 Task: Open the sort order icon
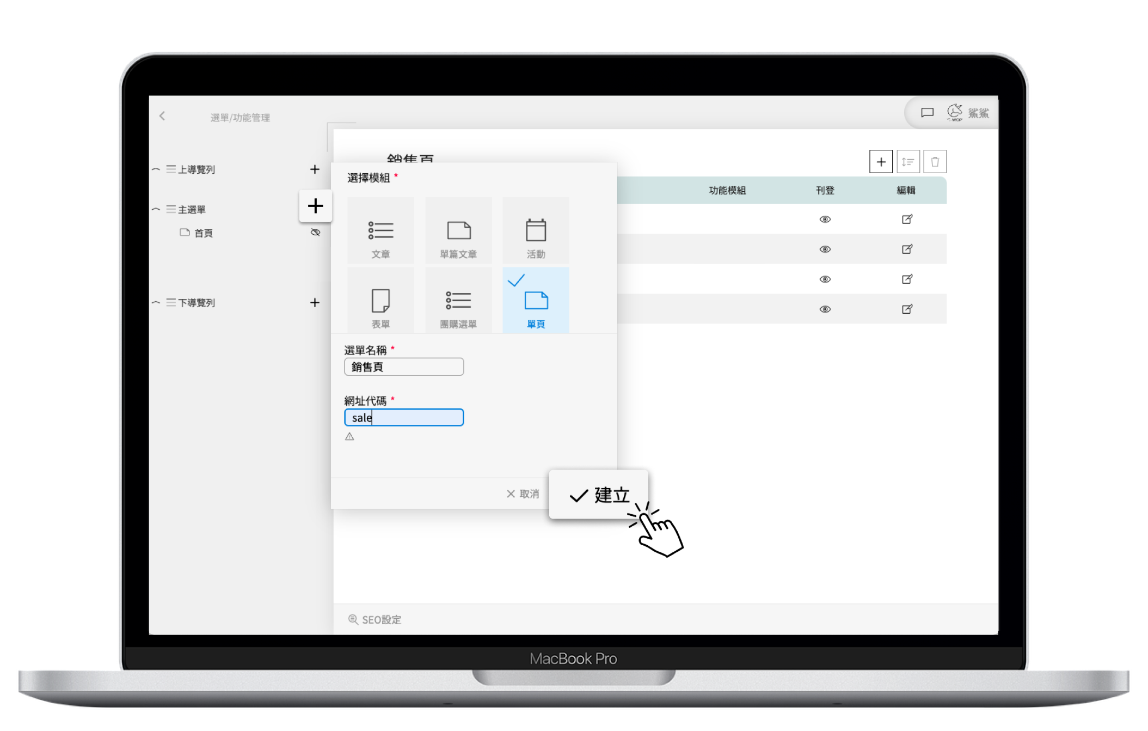coord(907,162)
